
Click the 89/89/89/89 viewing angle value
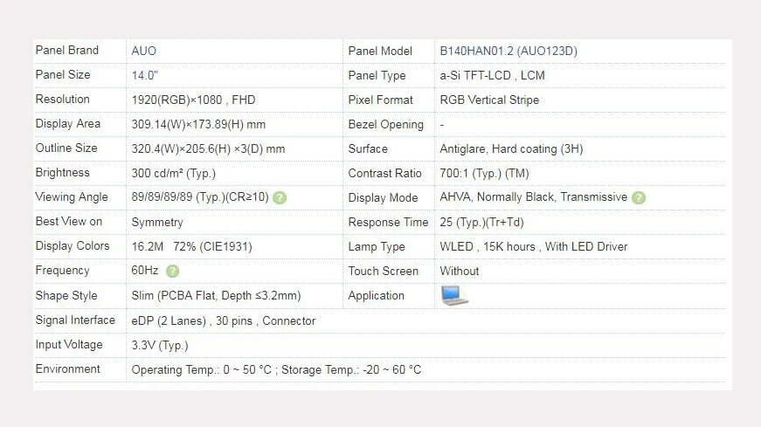pos(200,197)
